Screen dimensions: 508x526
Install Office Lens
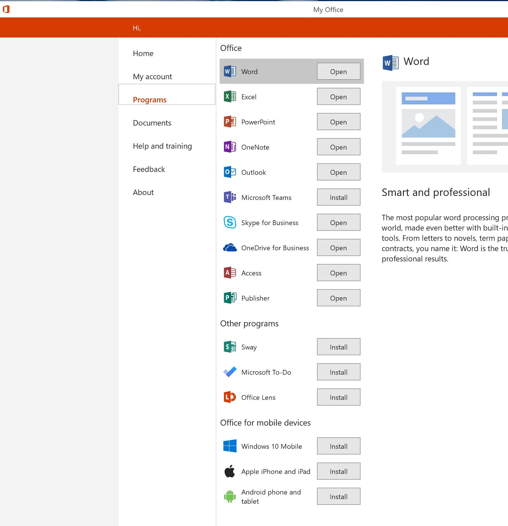point(338,397)
